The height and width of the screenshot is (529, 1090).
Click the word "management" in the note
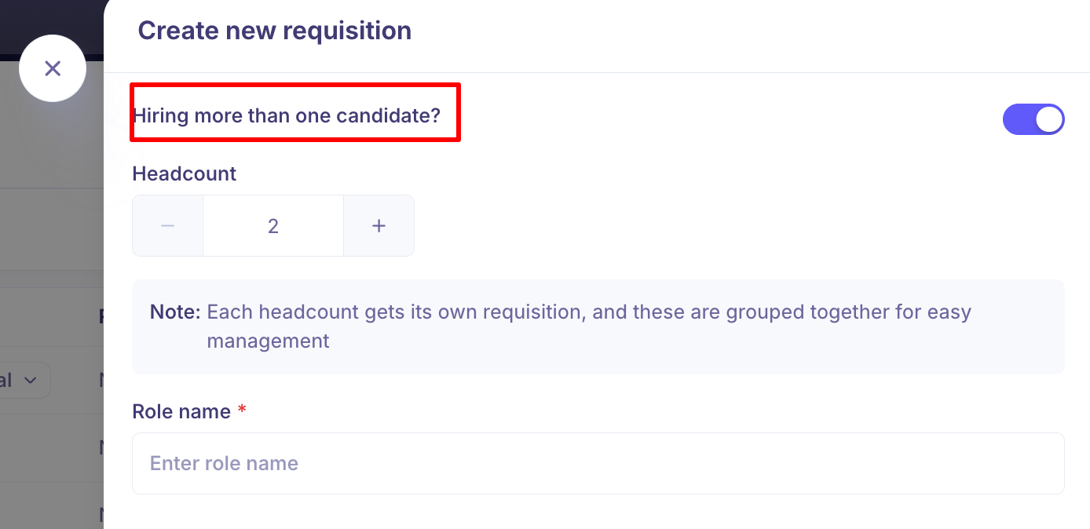(268, 341)
